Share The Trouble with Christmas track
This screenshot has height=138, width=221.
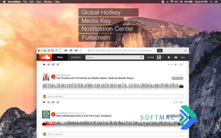[x=58, y=102]
